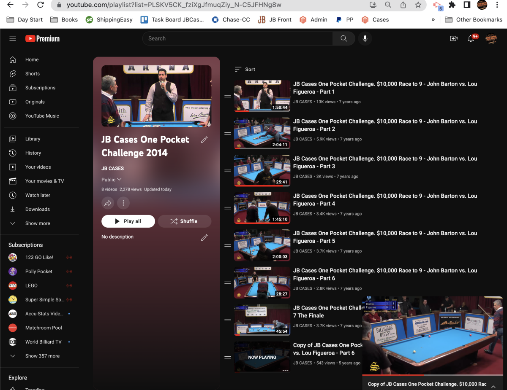Open the hamburger guide menu icon
This screenshot has width=507, height=390.
[13, 38]
